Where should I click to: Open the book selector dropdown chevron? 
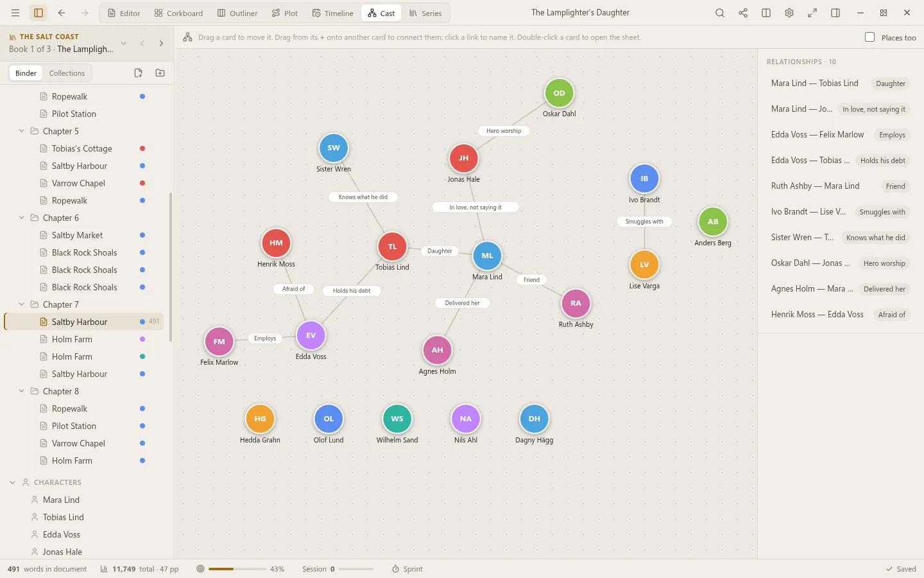point(124,44)
